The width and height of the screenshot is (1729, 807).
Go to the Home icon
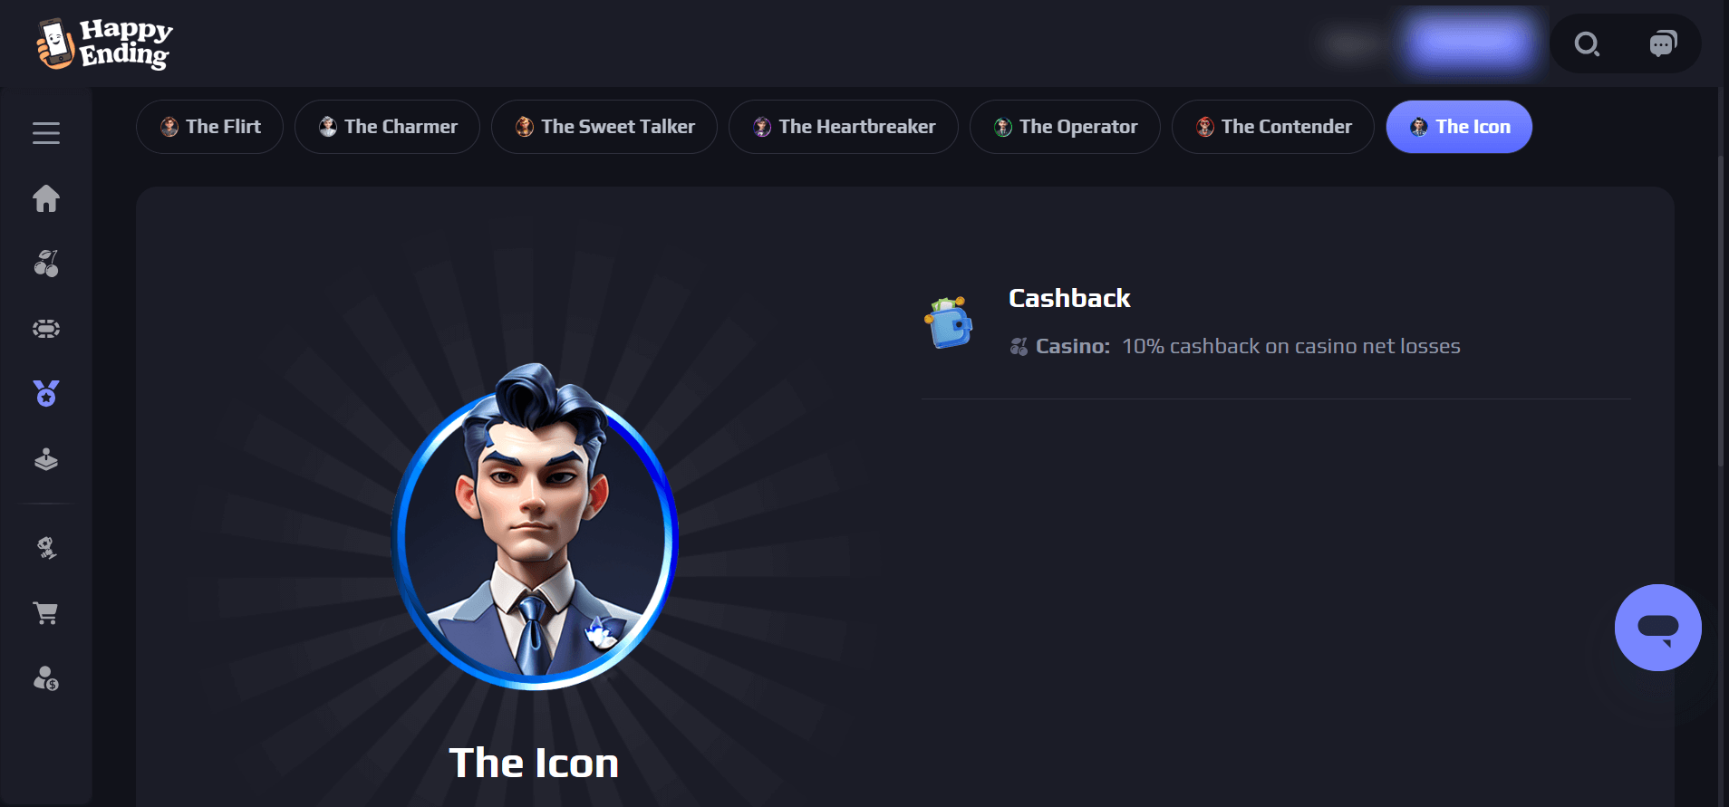46,198
